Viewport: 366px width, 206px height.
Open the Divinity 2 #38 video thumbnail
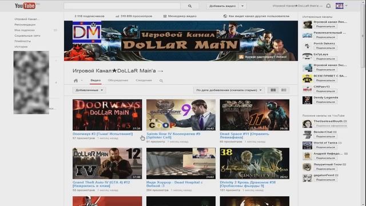click(x=254, y=163)
